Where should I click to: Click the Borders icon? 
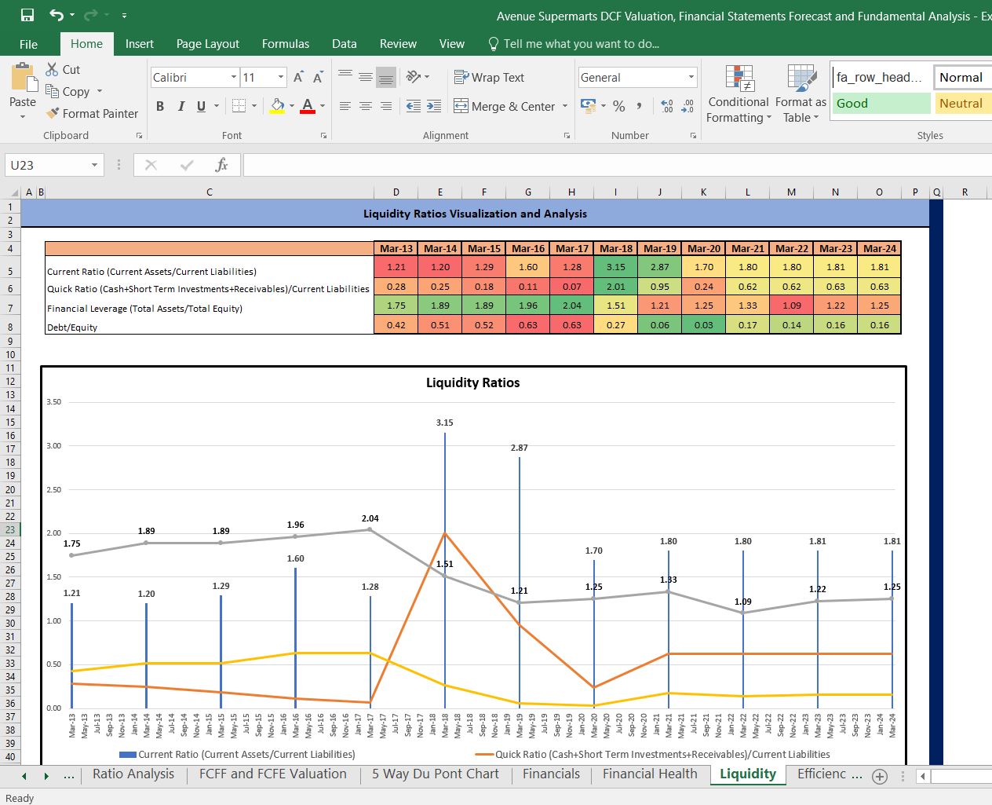click(x=239, y=106)
